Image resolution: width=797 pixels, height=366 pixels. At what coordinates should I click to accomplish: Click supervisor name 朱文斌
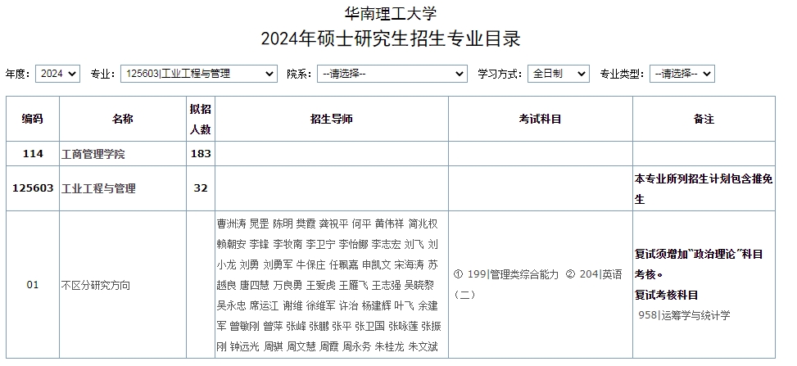pos(423,347)
